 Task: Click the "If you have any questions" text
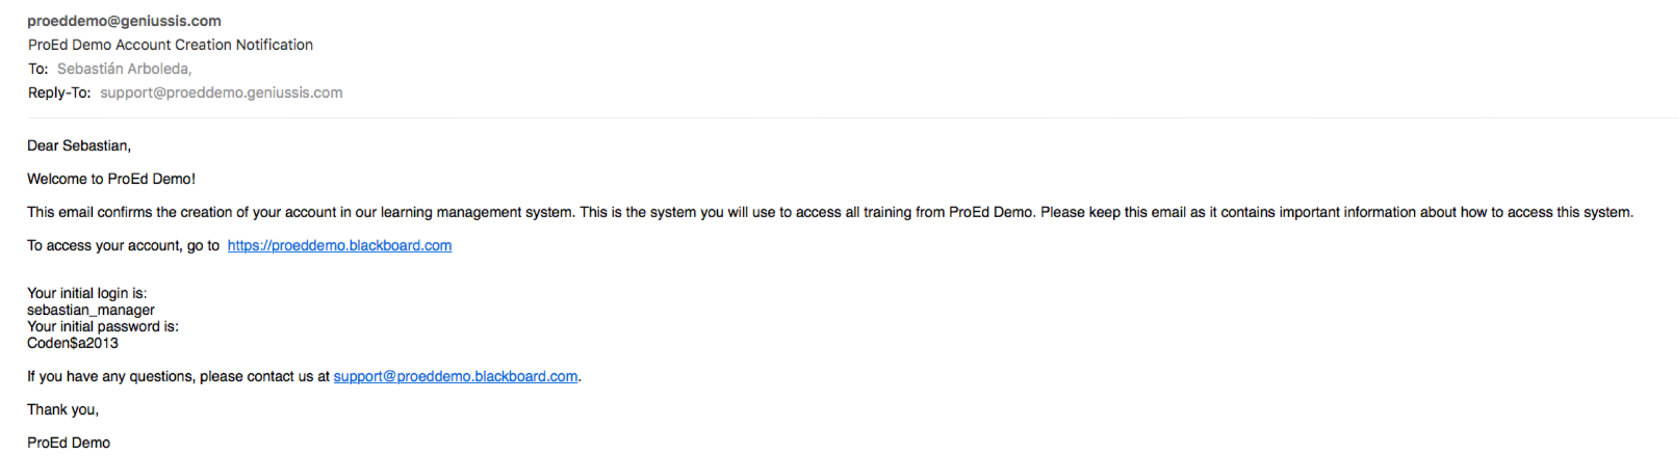(178, 376)
